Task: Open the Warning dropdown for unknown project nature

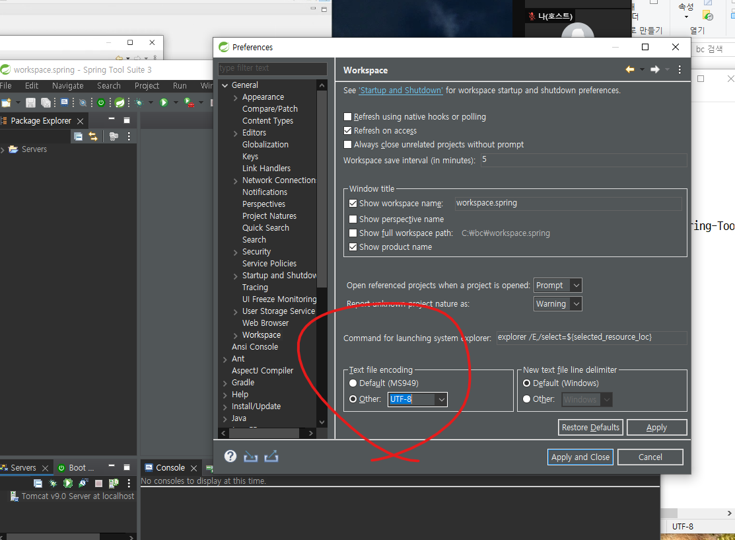Action: [576, 304]
